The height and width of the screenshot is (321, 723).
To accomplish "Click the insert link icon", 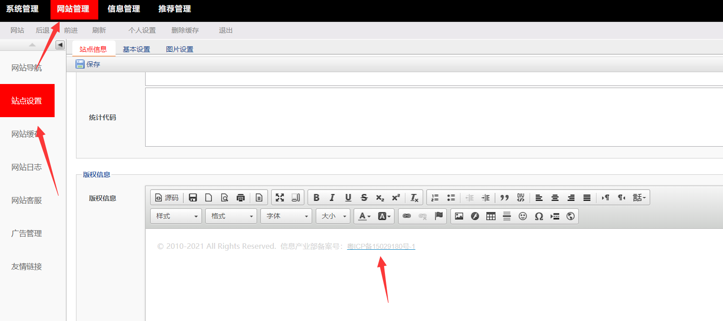I will (x=407, y=216).
